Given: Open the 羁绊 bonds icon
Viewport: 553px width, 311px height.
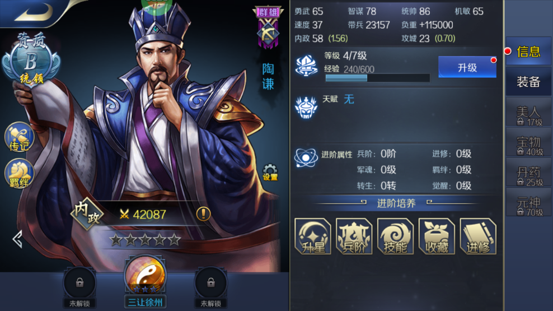Looking at the screenshot, I should [19, 174].
